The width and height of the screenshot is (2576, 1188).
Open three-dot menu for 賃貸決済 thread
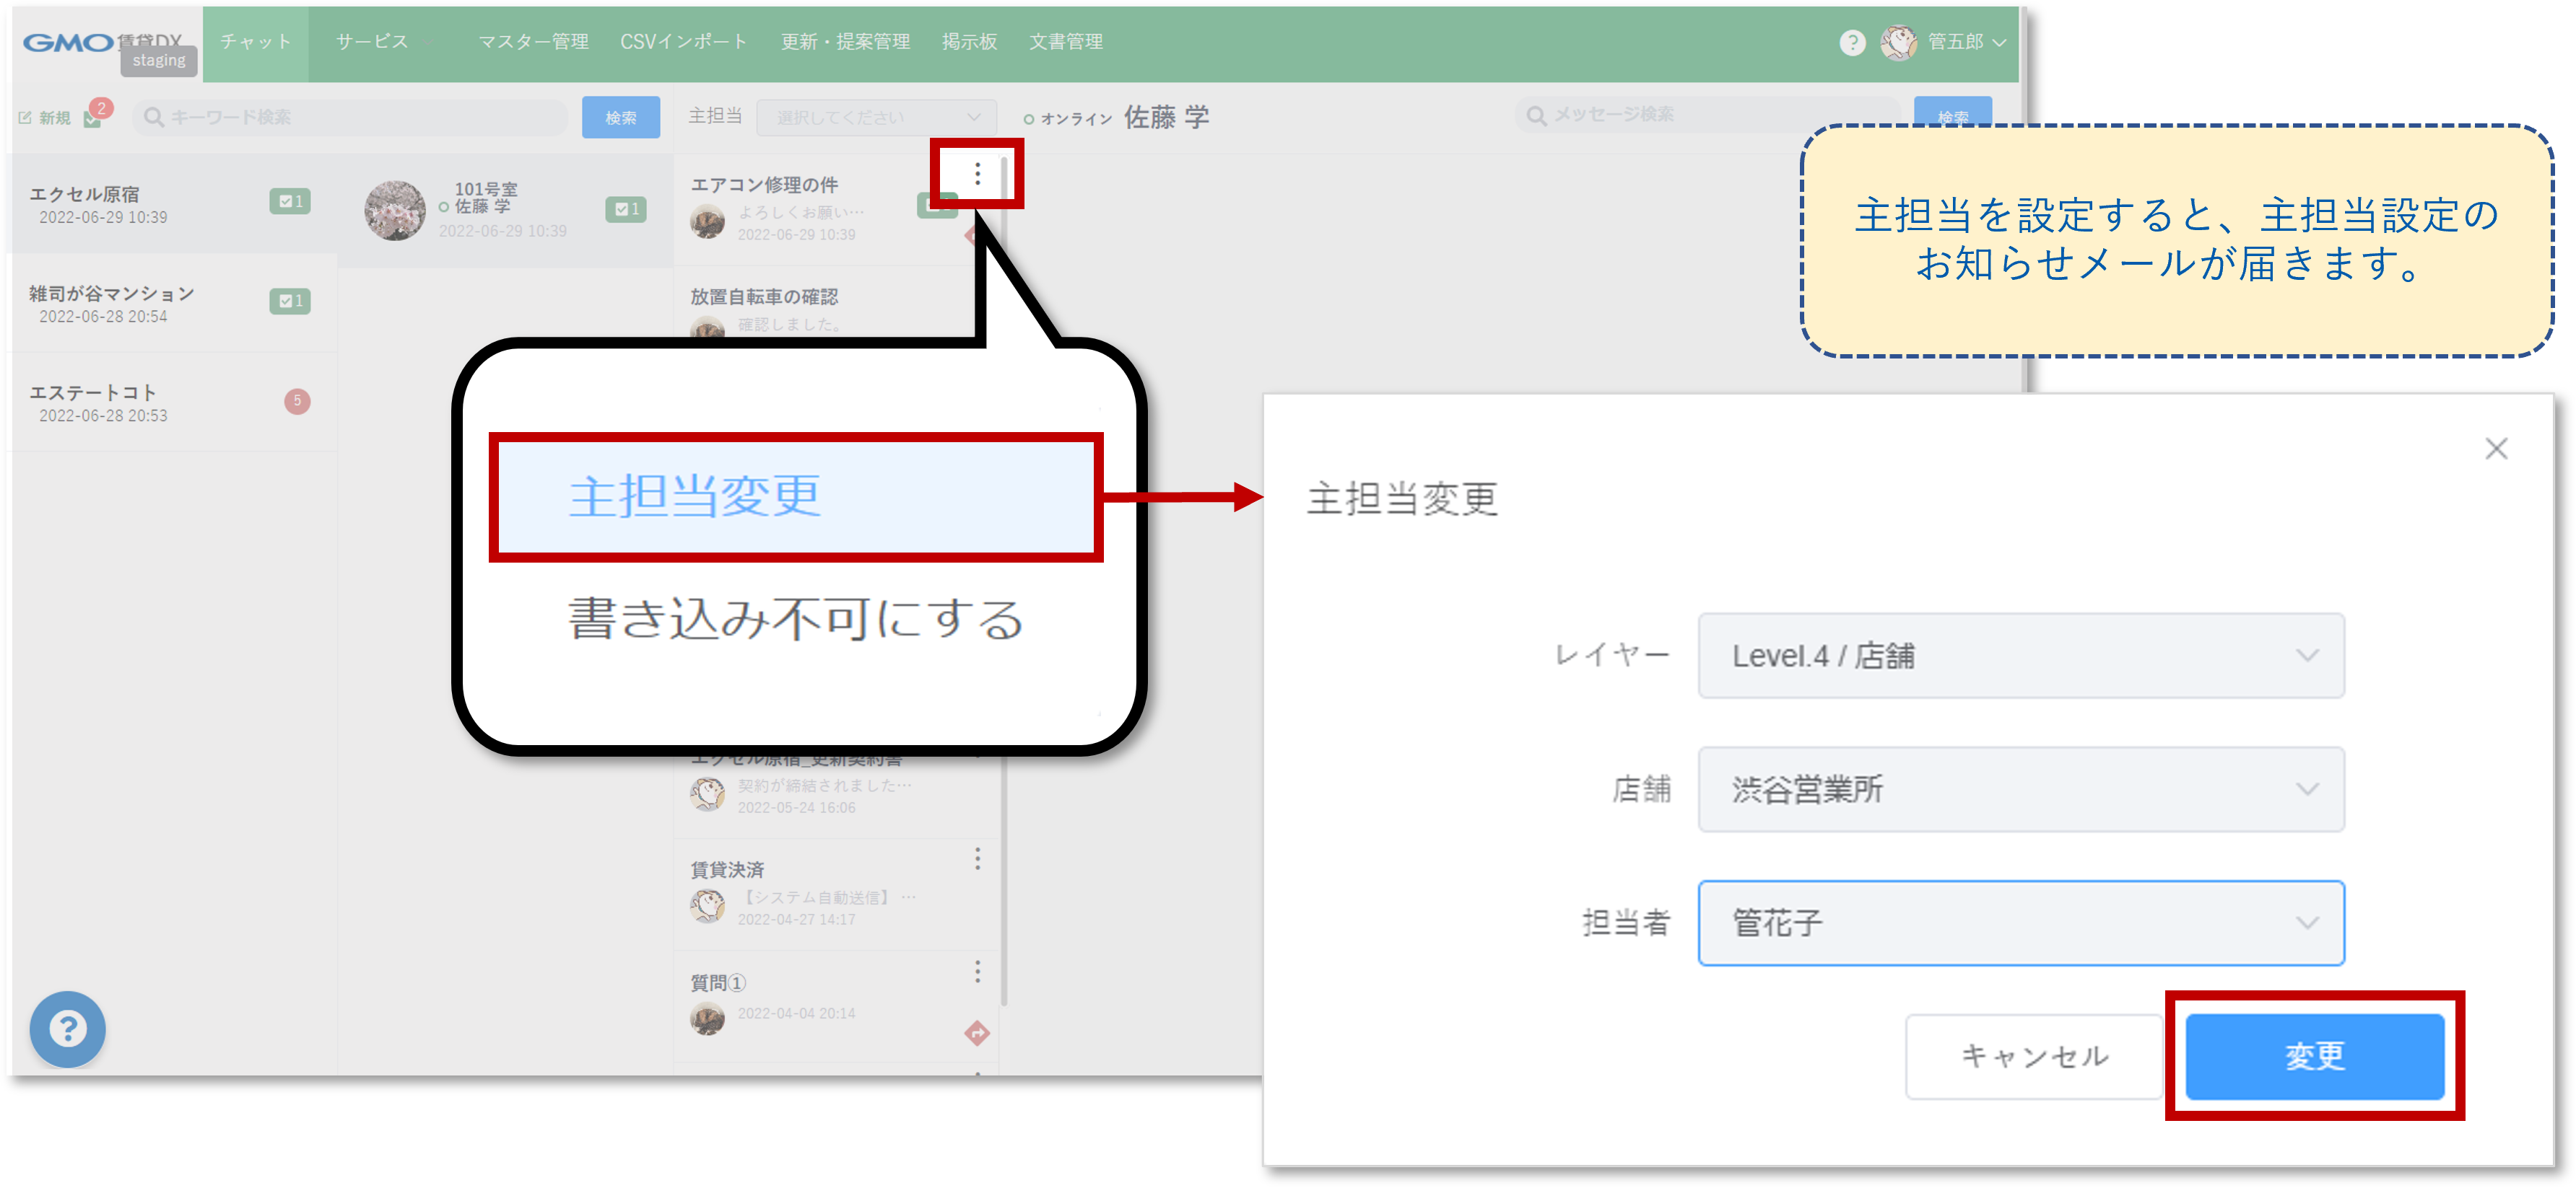pyautogui.click(x=977, y=858)
